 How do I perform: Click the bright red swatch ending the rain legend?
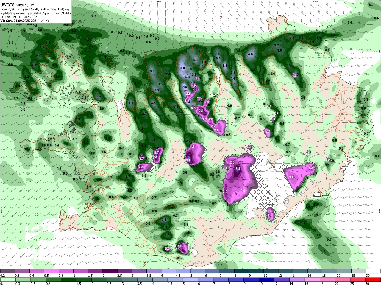point(374,279)
